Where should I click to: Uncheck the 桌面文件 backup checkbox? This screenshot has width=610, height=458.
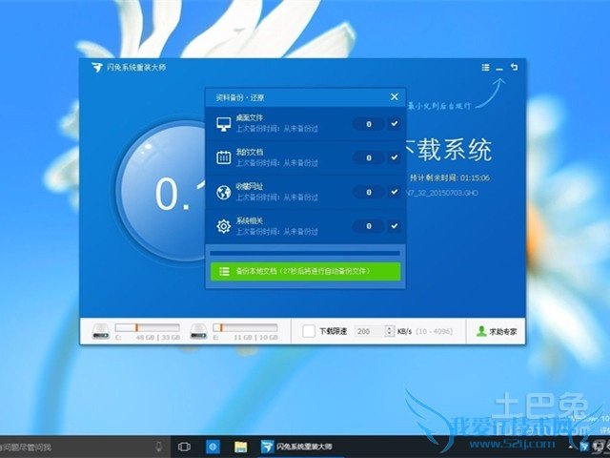coord(394,124)
